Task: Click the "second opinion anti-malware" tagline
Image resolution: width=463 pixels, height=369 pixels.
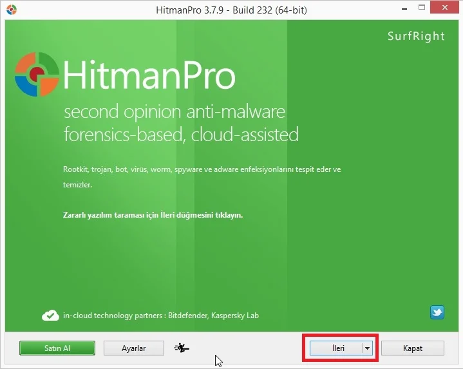Action: (x=174, y=112)
